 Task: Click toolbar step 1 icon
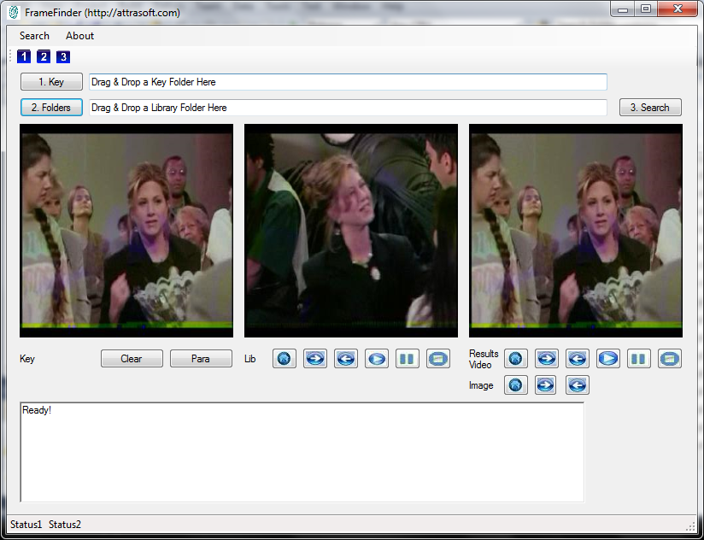(24, 56)
